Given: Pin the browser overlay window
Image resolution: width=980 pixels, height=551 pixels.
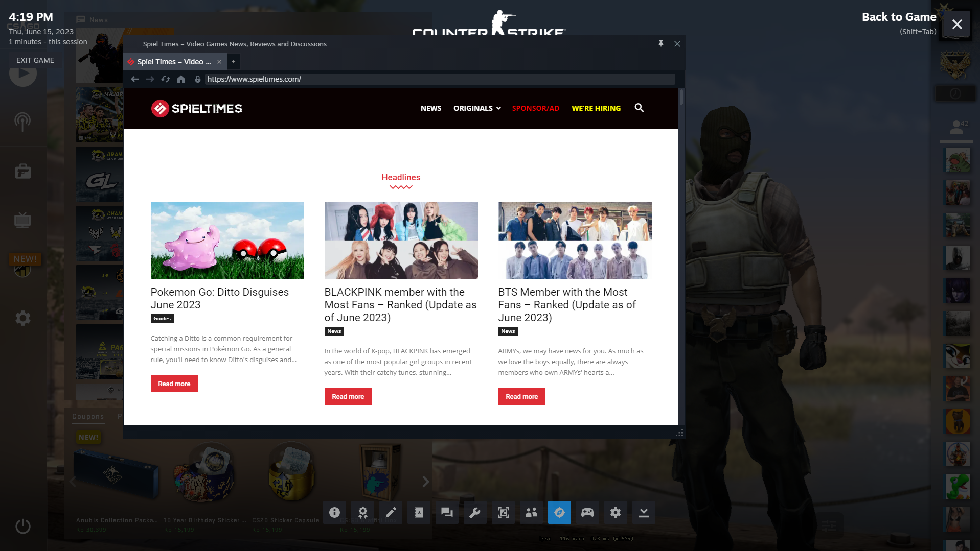Looking at the screenshot, I should coord(661,44).
